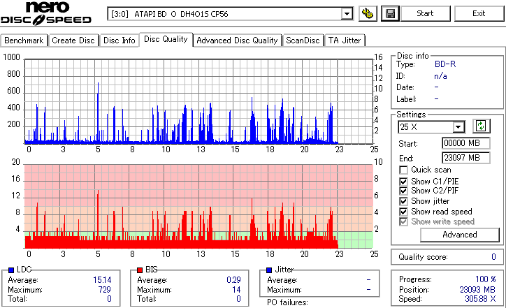
Task: Click the Start field 00000 MB
Action: [465, 143]
